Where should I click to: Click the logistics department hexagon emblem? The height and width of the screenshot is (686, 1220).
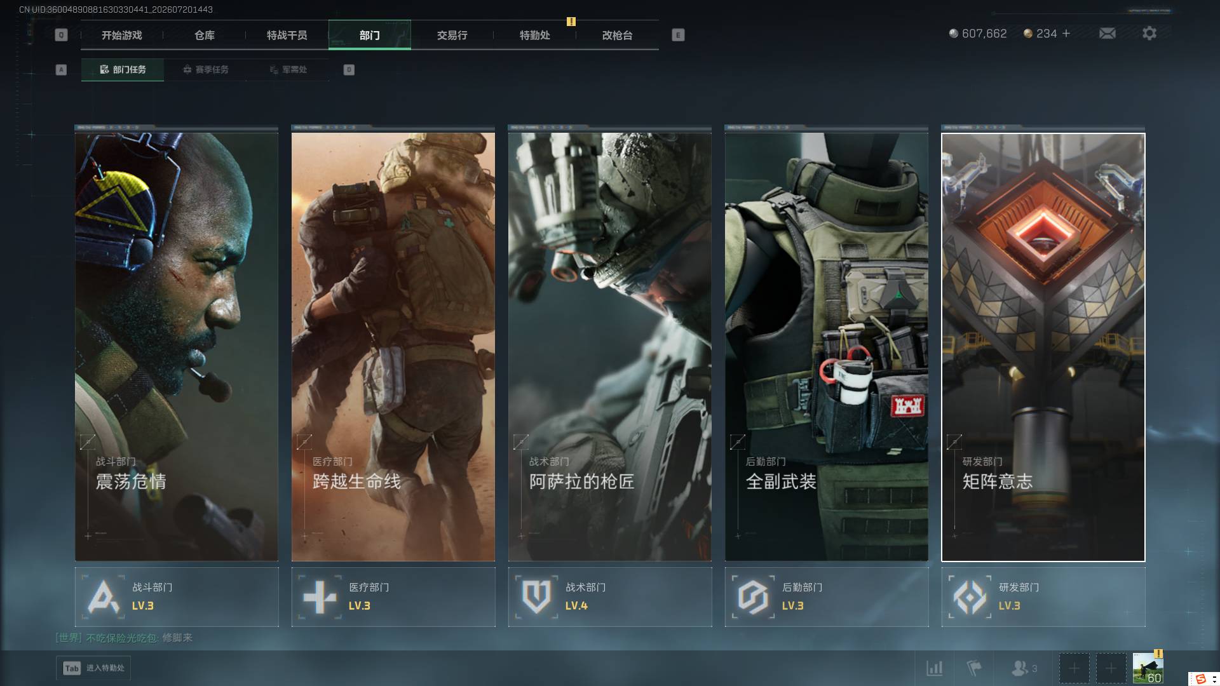tap(753, 597)
